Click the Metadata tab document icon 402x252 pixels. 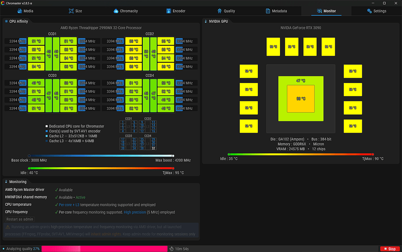tap(268, 11)
